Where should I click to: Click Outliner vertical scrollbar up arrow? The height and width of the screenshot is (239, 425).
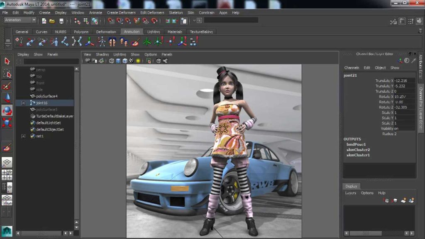click(77, 69)
